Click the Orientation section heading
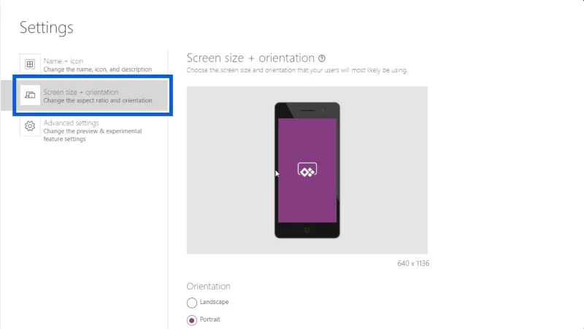This screenshot has height=329, width=584. click(209, 287)
